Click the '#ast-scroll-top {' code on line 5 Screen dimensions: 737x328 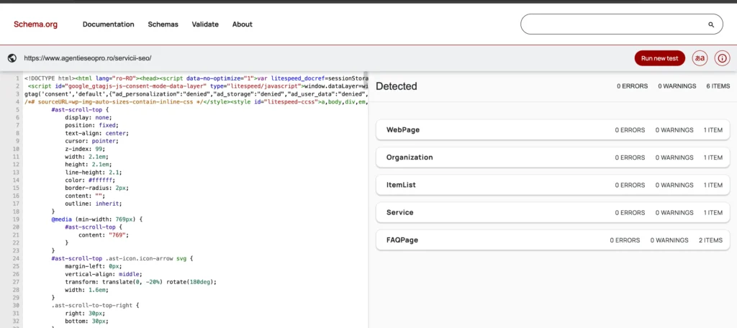coord(80,109)
